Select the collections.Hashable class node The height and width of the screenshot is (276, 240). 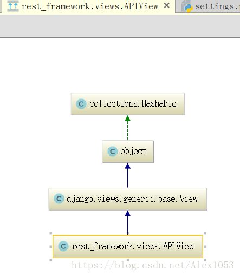pyautogui.click(x=128, y=104)
